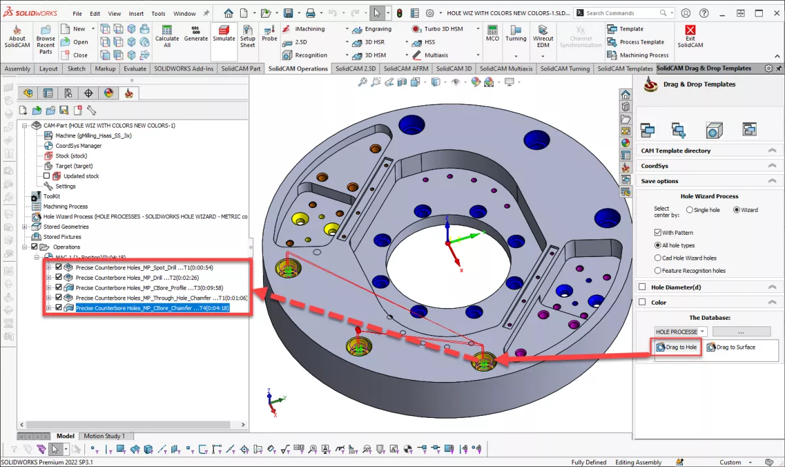The height and width of the screenshot is (467, 785).
Task: Switch to the SolidCAM 2.5D tab
Action: point(355,68)
